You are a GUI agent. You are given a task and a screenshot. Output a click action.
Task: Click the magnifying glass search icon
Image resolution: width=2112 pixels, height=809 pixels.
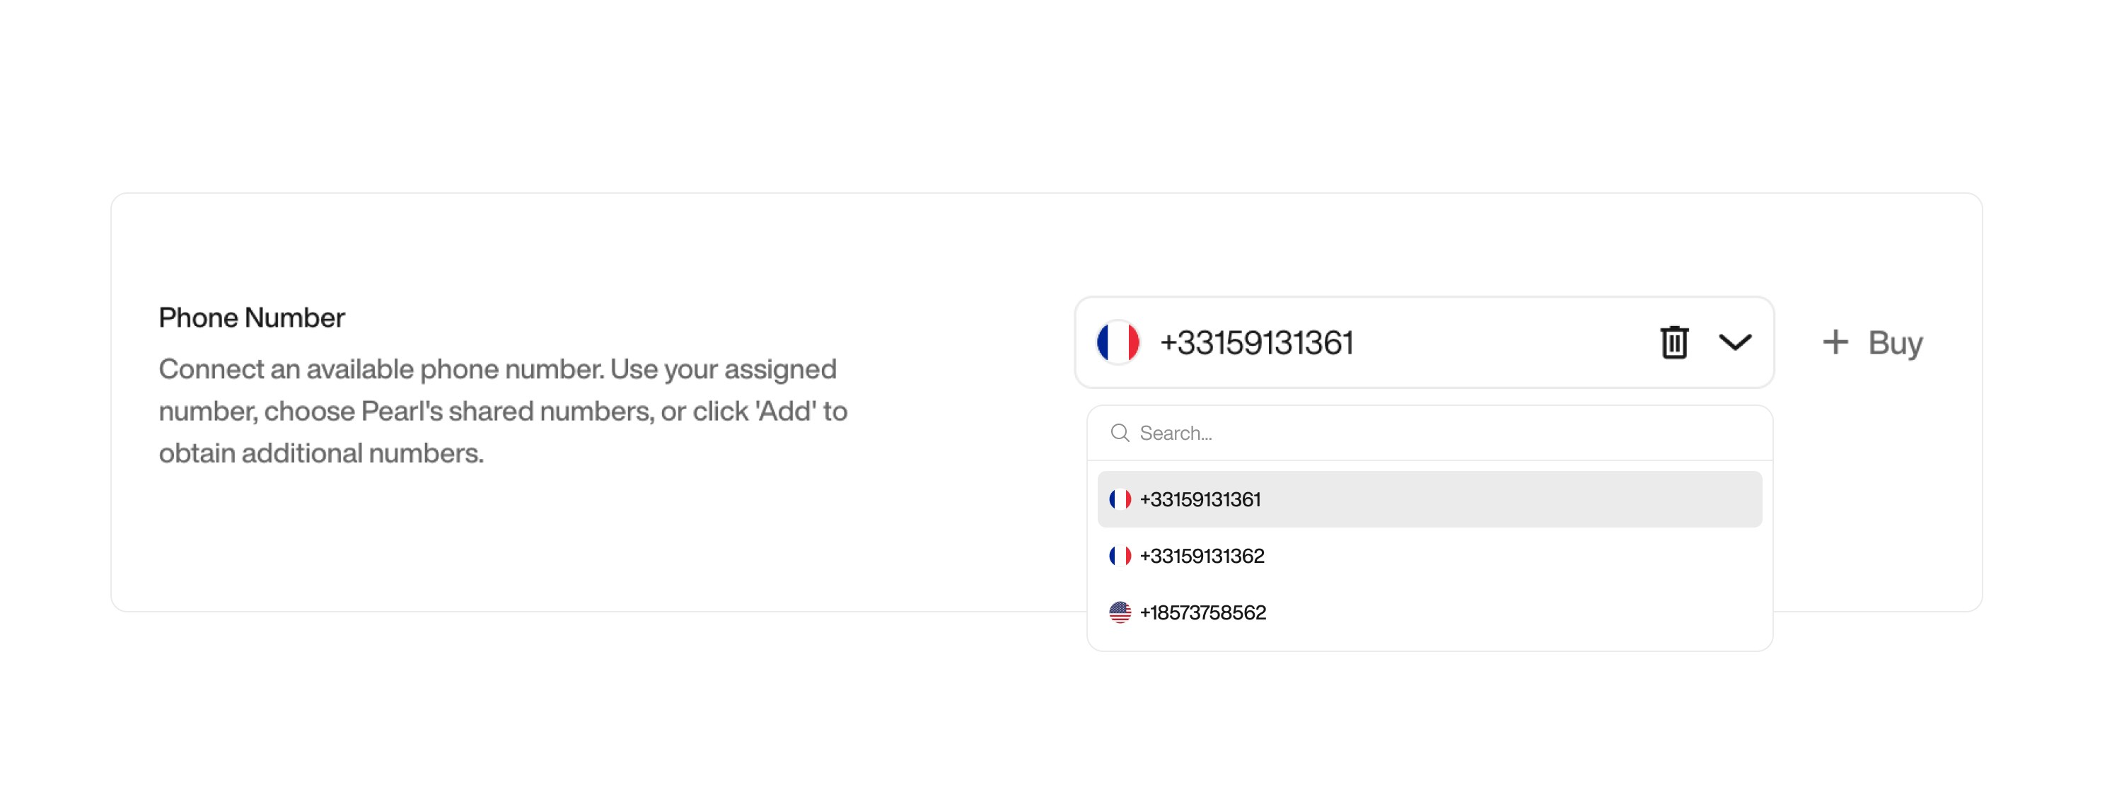click(x=1122, y=433)
